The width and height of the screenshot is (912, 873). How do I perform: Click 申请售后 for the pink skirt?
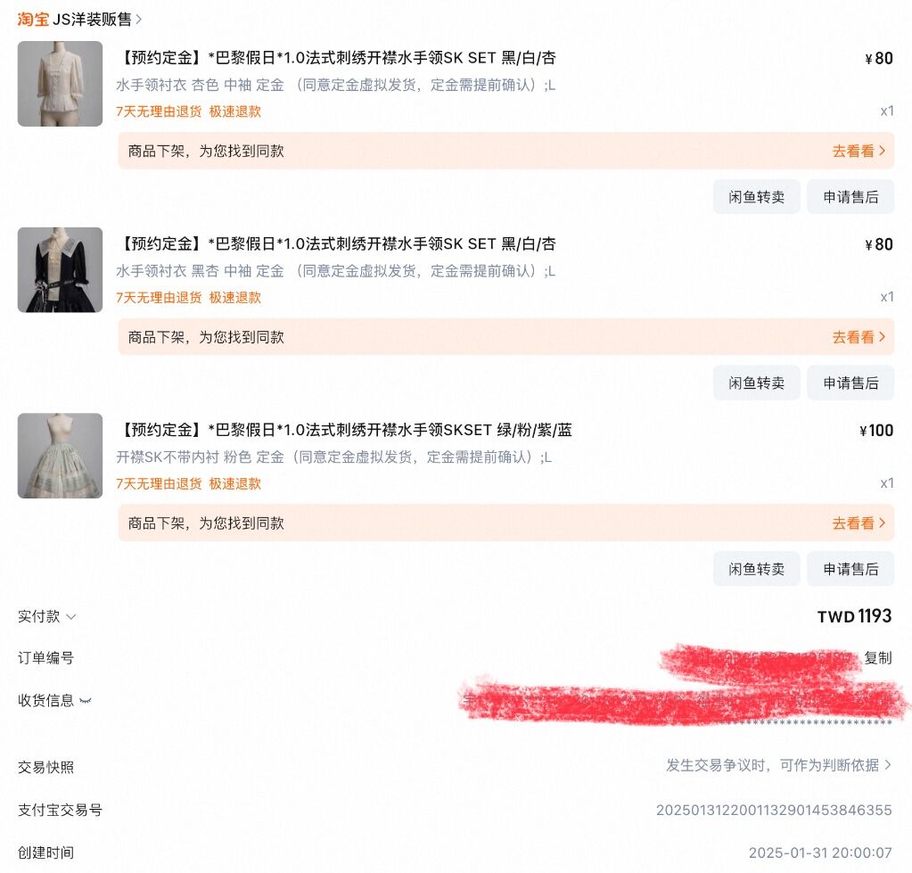(850, 570)
